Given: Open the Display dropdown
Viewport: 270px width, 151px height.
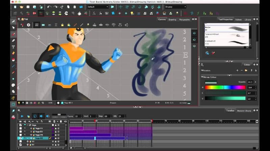Looking at the screenshot, I should [x=175, y=7].
